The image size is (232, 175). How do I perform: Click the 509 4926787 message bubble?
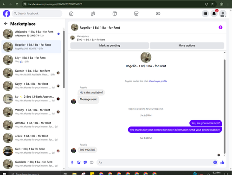tap(87, 150)
